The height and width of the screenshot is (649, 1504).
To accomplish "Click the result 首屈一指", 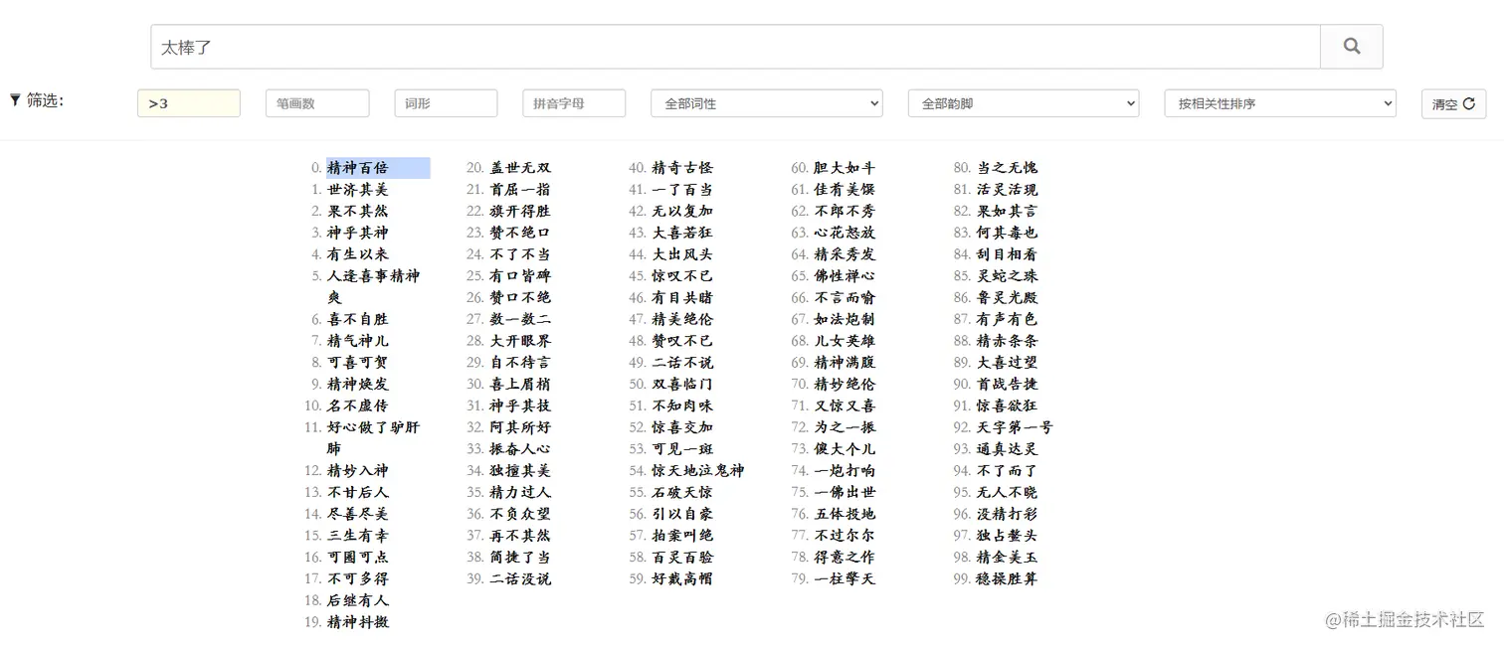I will click(x=520, y=190).
